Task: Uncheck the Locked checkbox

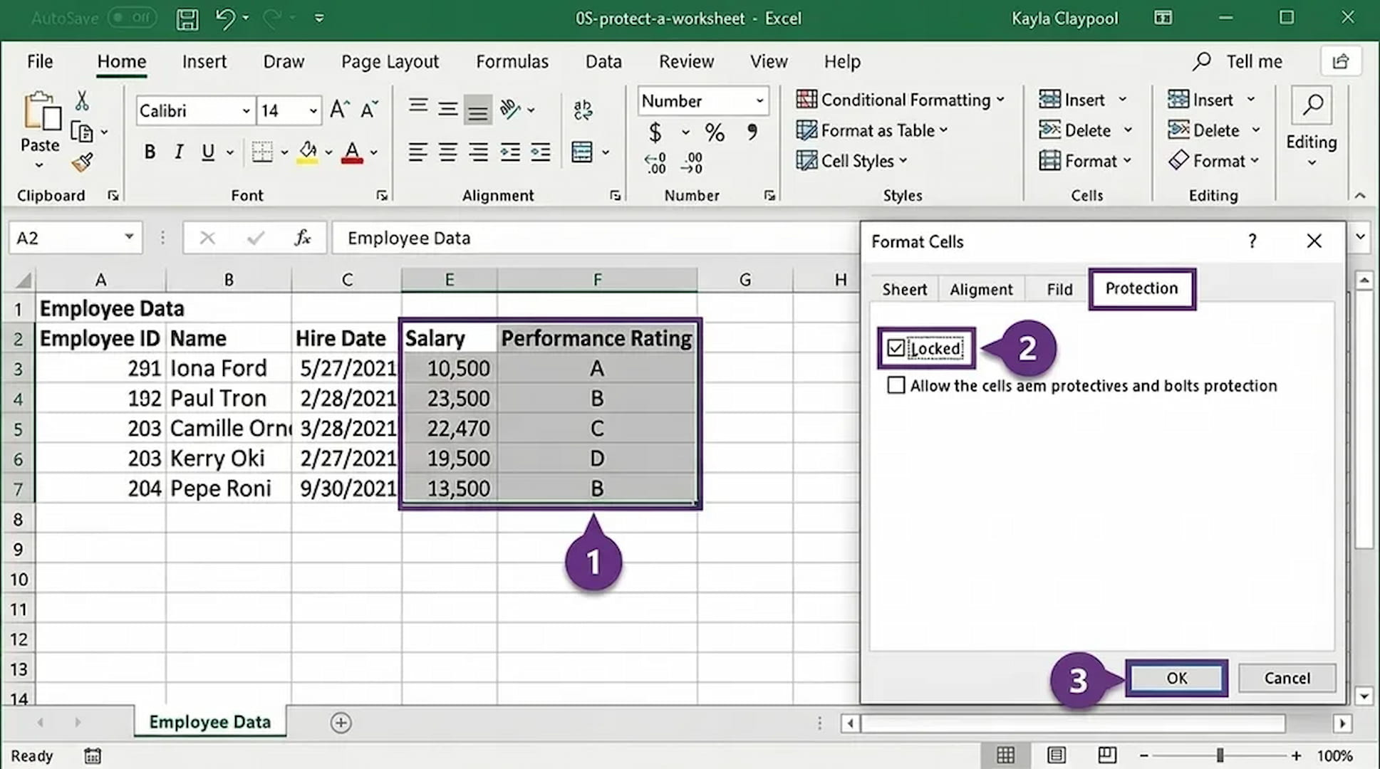Action: (x=896, y=348)
